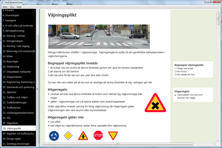Open chapter 7. Hastighet

[19, 20]
